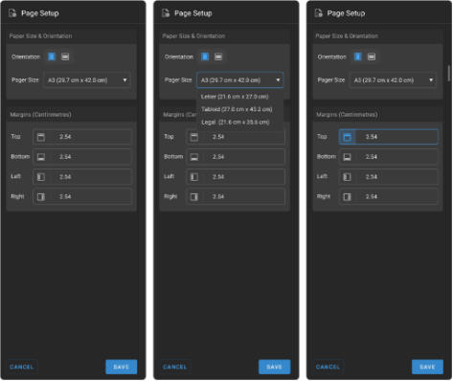Screen dimensions: 453x381
Task: Focus the Left margin value field in right panel
Action: [x=389, y=177]
